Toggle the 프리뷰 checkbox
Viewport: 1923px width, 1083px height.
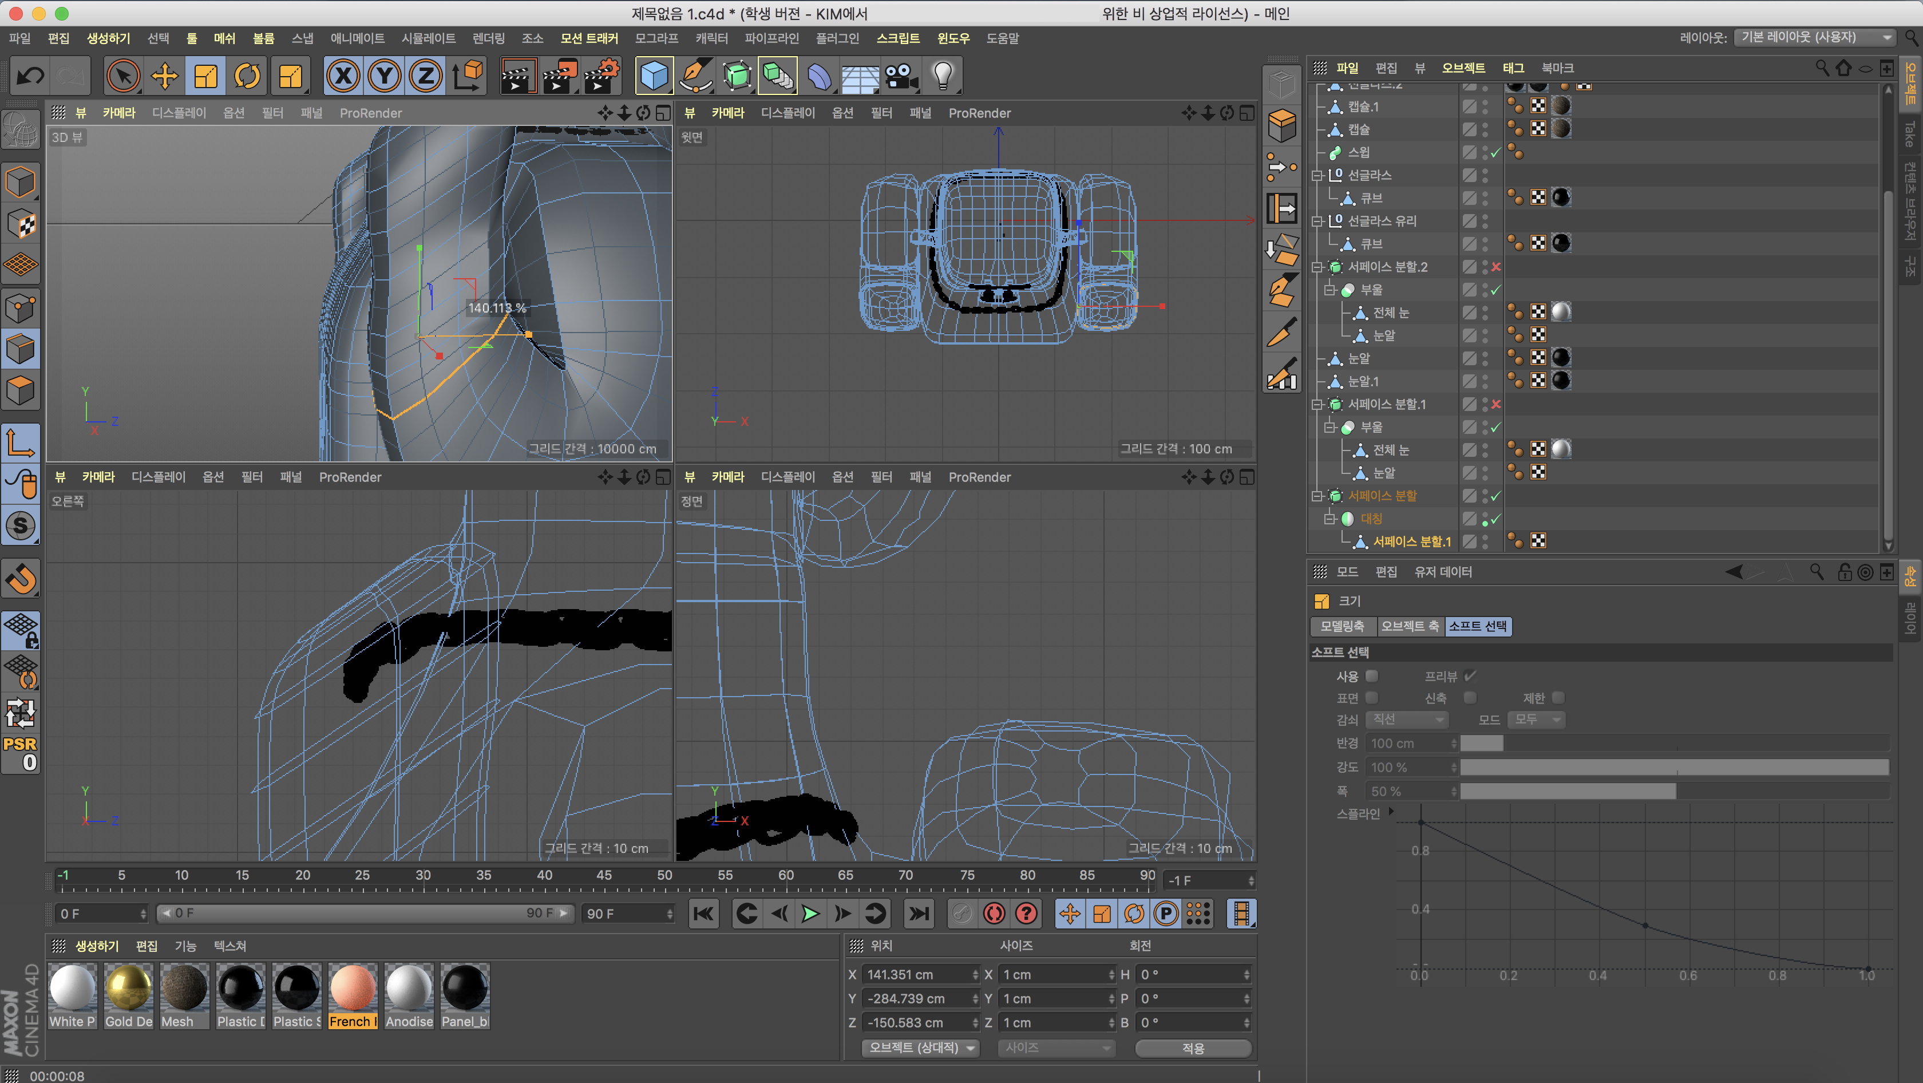click(1470, 675)
